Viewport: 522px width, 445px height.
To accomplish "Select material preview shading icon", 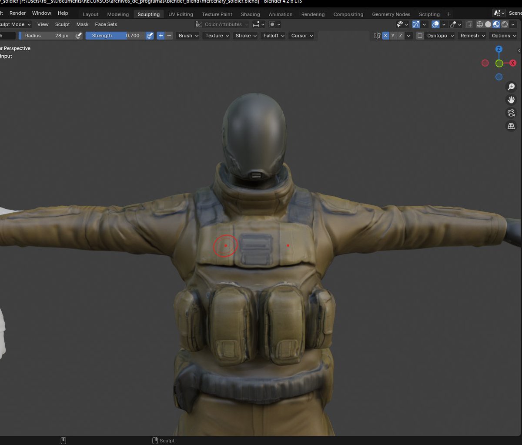I will click(x=496, y=24).
